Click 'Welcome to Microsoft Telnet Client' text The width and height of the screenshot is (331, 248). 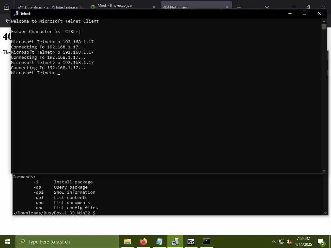(55, 21)
